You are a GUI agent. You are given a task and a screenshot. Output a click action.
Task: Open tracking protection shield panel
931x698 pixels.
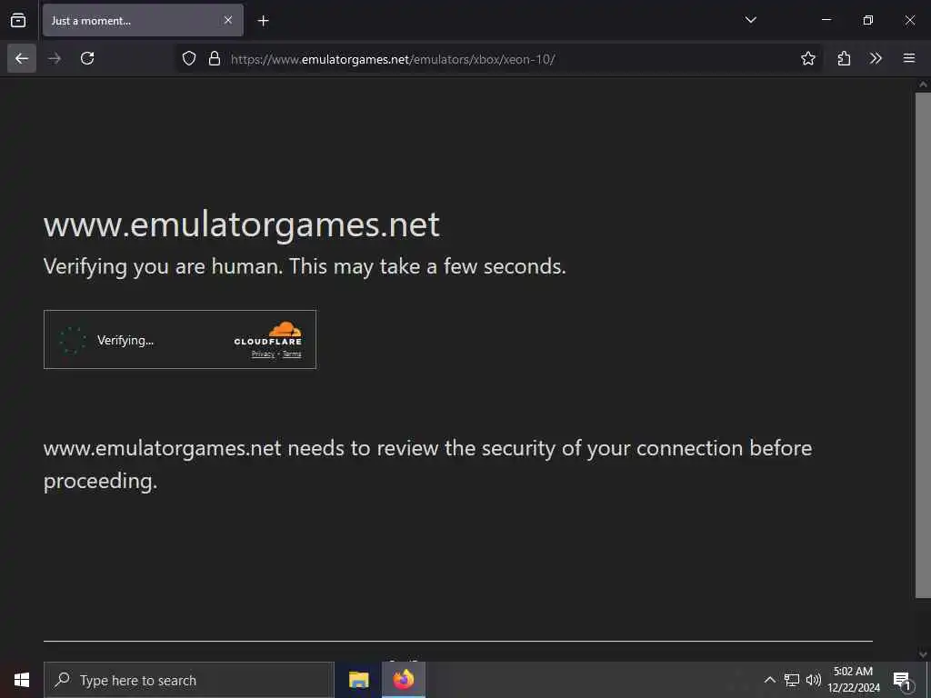click(189, 59)
